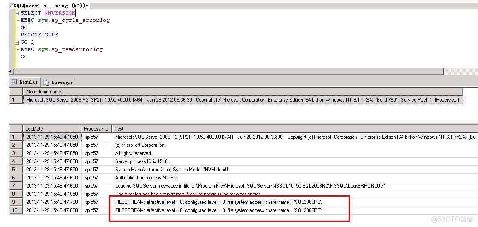
Task: Select row 10 header in the error log grid
Action: click(16, 210)
